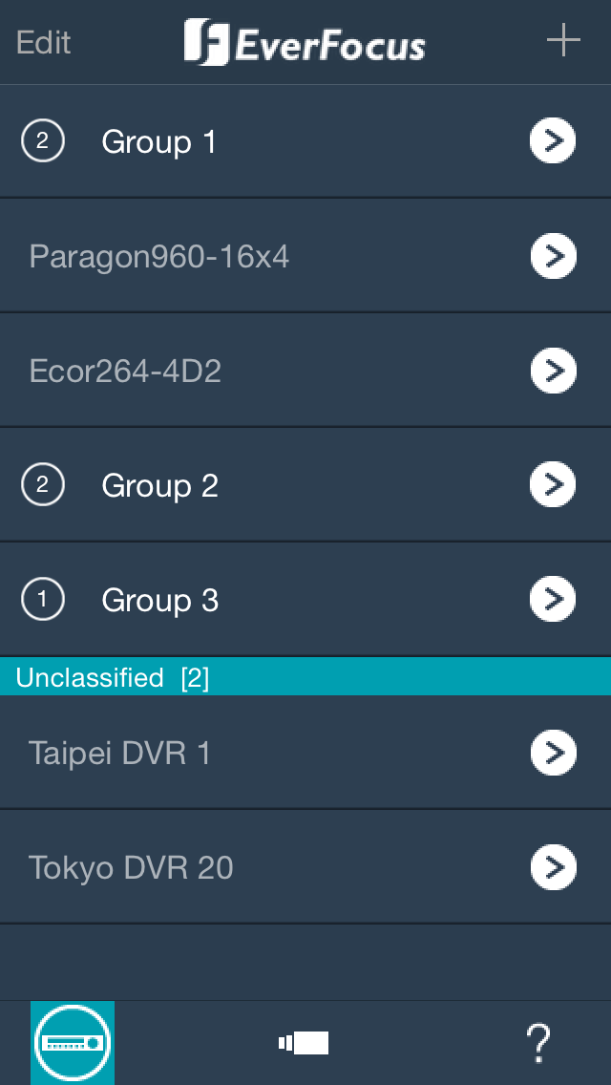Open the help question mark icon
The image size is (611, 1085).
(x=538, y=1042)
